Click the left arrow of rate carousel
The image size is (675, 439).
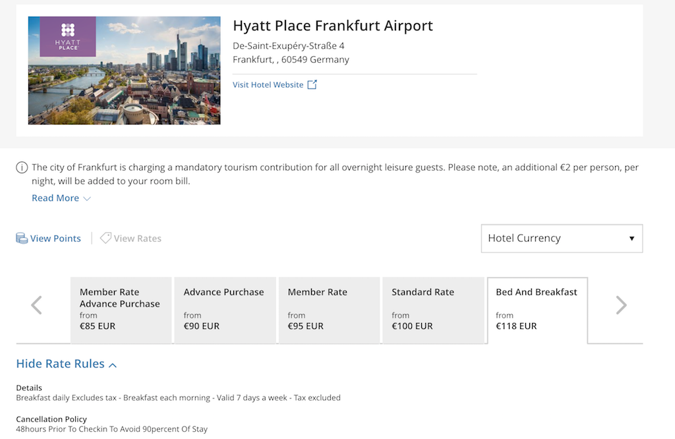tap(37, 305)
